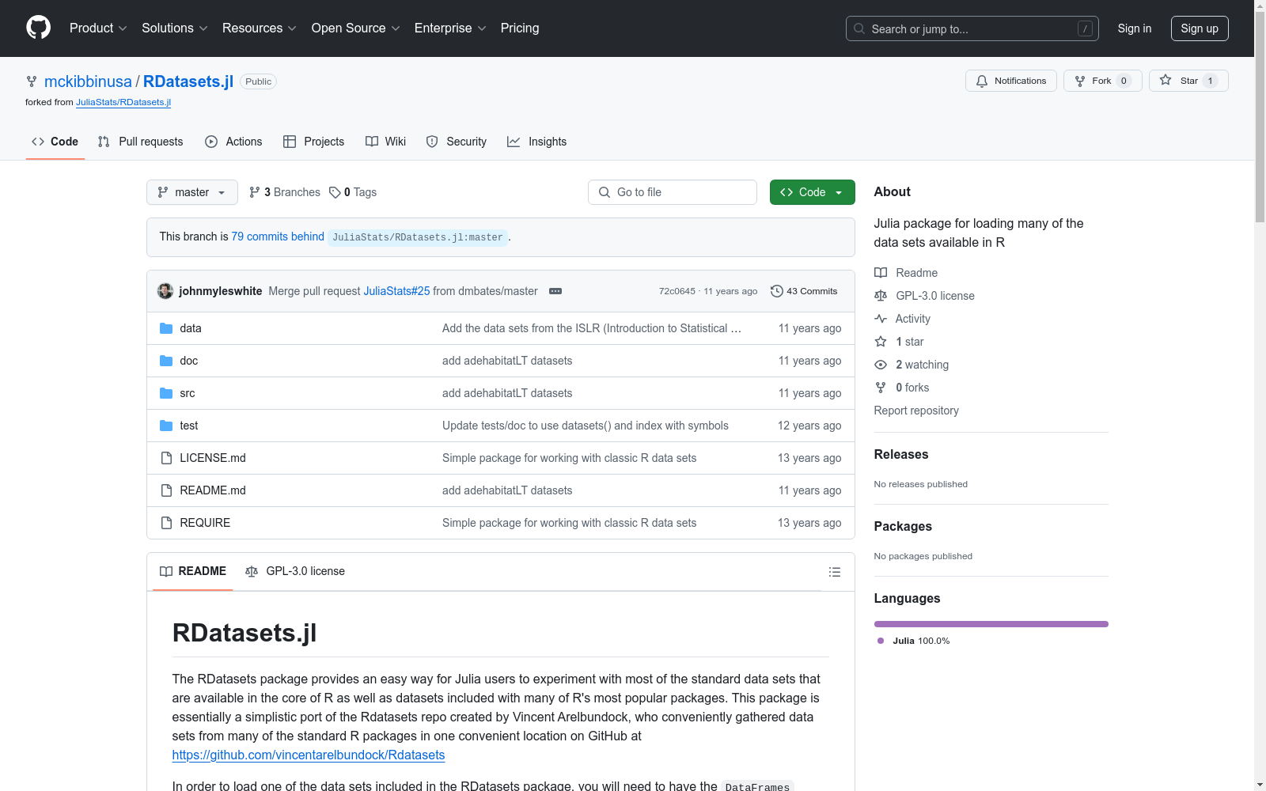This screenshot has width=1266, height=791.
Task: Click the Go to file search icon
Action: pyautogui.click(x=605, y=192)
